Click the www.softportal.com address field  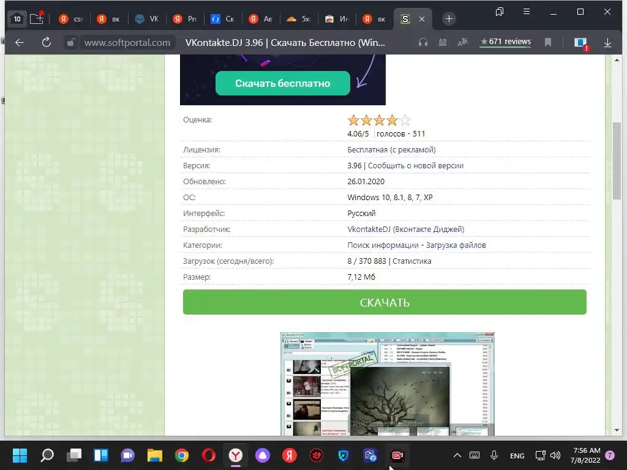(127, 42)
